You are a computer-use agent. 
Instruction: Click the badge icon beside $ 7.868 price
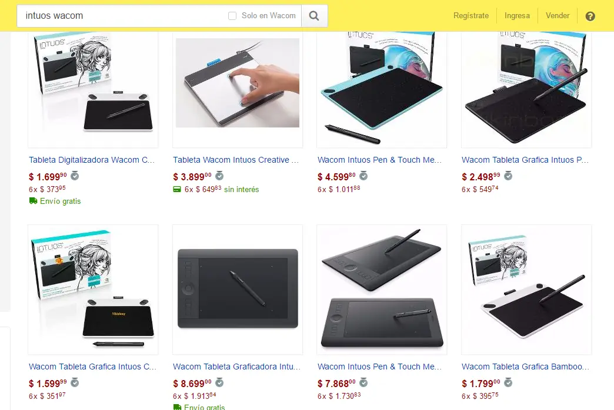363,382
